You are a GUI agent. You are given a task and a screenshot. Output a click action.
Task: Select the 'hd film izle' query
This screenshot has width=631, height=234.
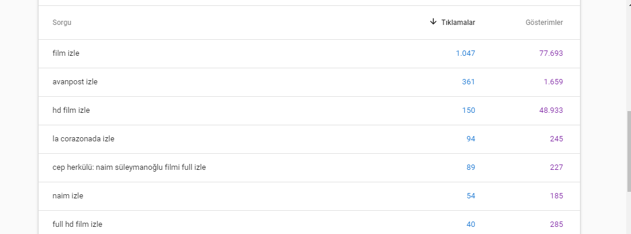[x=309, y=110]
